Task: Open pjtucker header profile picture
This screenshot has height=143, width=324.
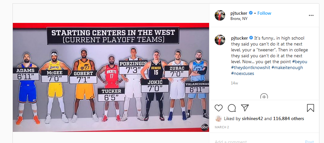Action: 220,15
